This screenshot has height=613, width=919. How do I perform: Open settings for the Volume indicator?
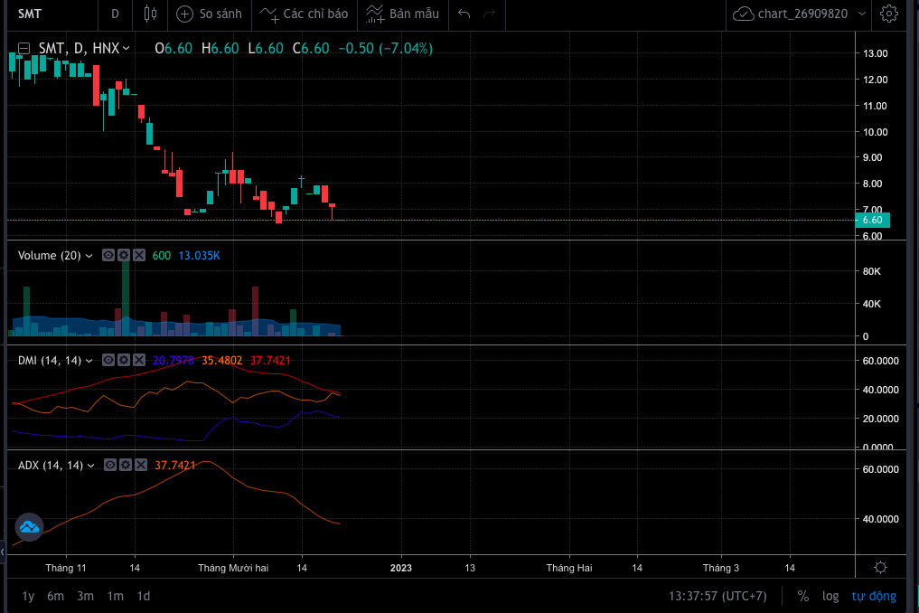[x=124, y=256]
